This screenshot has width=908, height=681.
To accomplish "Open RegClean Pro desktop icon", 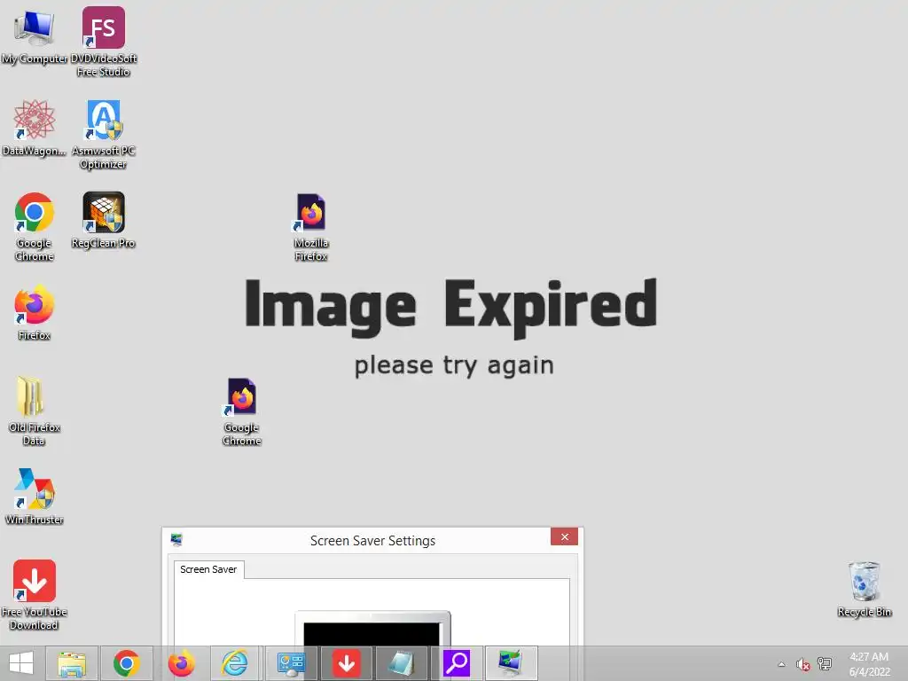I will [103, 220].
